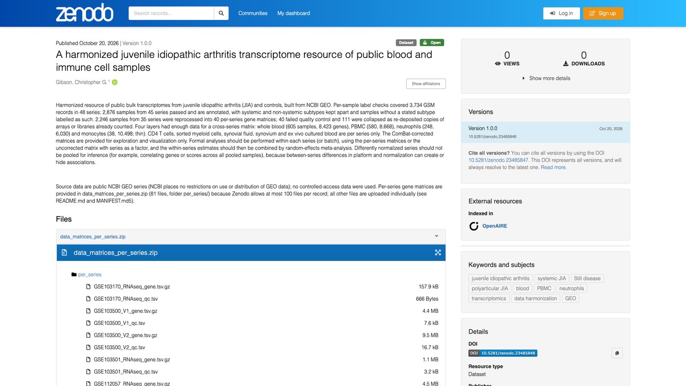This screenshot has height=386, width=686.
Task: Open the Communities page
Action: (x=253, y=13)
